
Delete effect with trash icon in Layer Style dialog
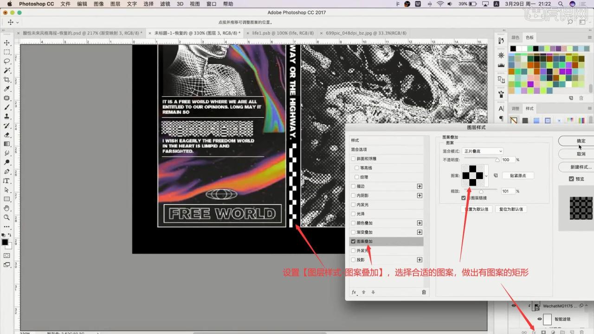[424, 292]
